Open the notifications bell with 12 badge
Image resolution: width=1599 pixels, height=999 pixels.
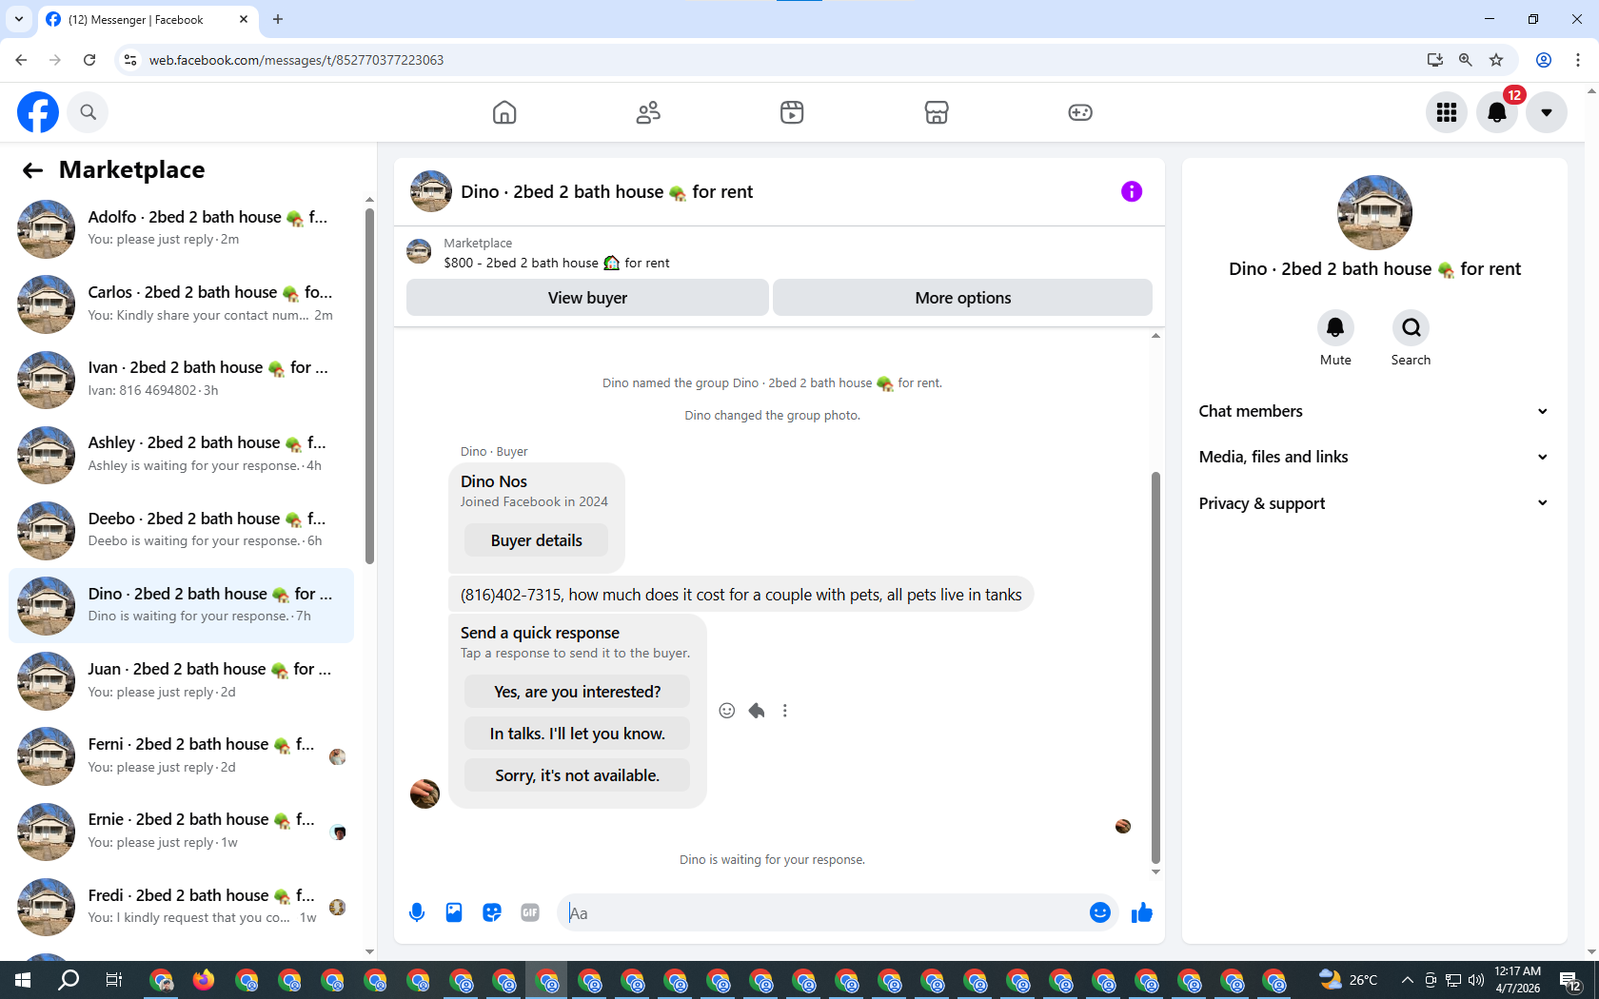pyautogui.click(x=1497, y=112)
